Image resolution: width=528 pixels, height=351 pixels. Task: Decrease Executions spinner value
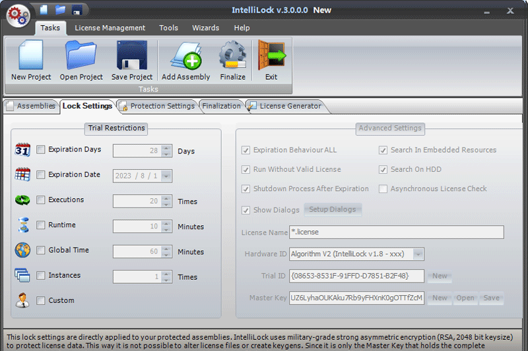tap(166, 204)
